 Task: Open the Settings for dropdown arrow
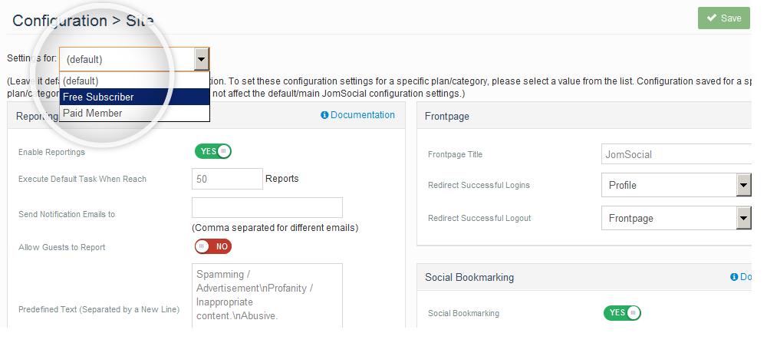click(x=201, y=59)
